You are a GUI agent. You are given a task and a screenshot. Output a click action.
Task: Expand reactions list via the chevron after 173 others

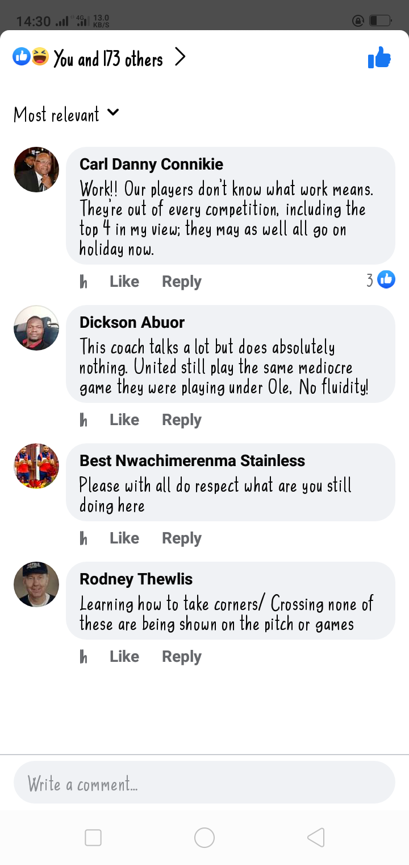click(180, 57)
